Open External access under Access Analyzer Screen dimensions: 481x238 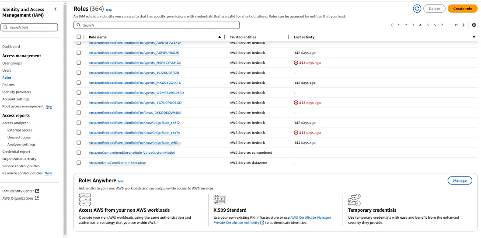pos(20,130)
